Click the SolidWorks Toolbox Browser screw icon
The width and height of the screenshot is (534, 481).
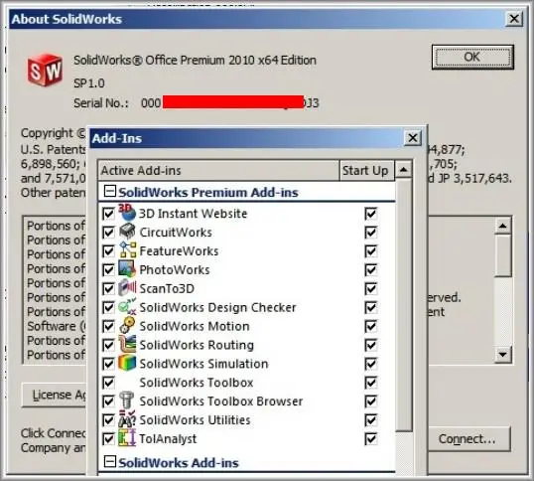[x=127, y=400]
